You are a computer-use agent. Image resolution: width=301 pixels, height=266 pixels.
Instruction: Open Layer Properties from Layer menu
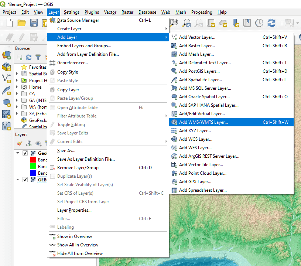[74, 210]
